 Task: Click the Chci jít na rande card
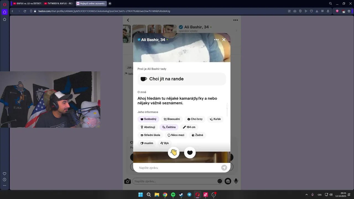[x=182, y=79]
